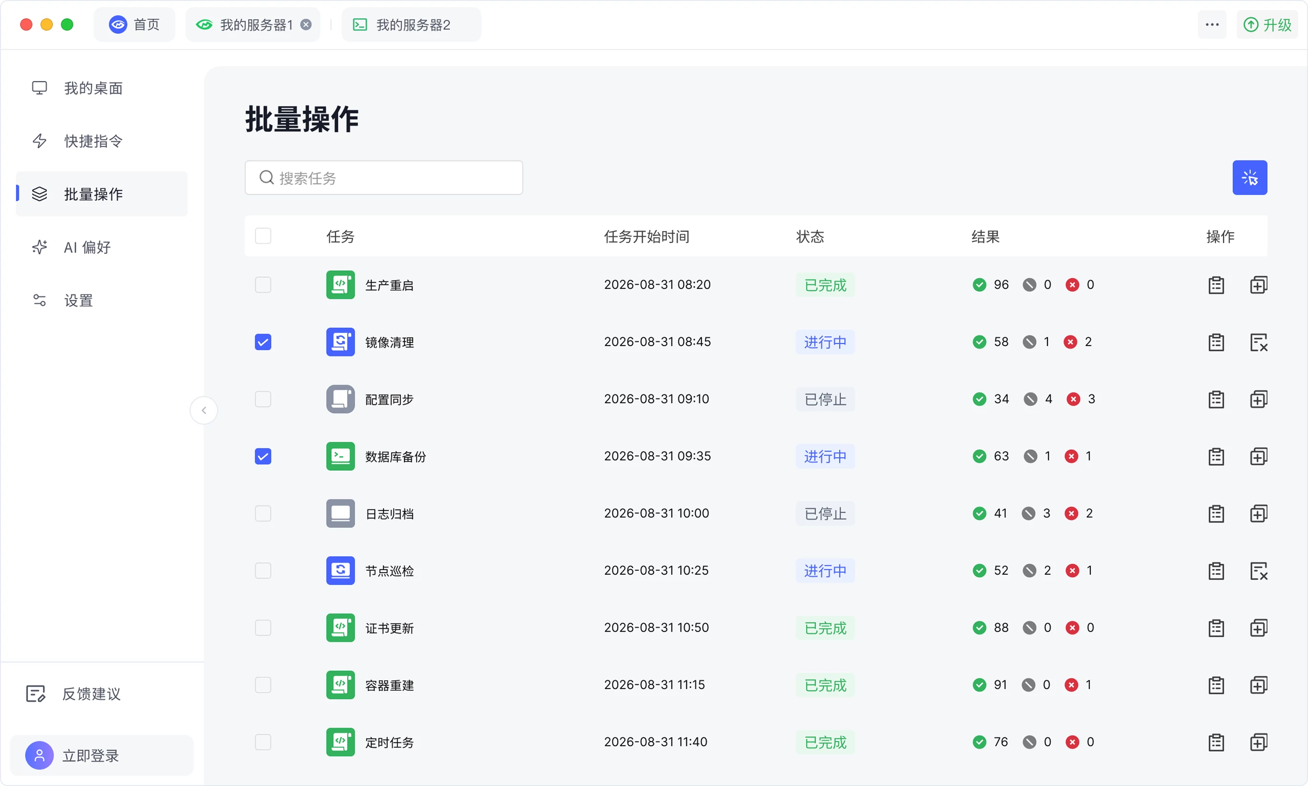Click the 生产重启 green script icon

point(340,285)
